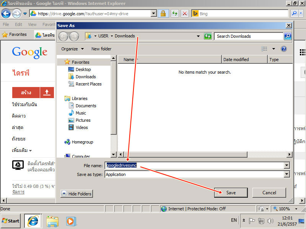Click Downloads in the dialog address path
This screenshot has width=306, height=229.
click(x=125, y=36)
